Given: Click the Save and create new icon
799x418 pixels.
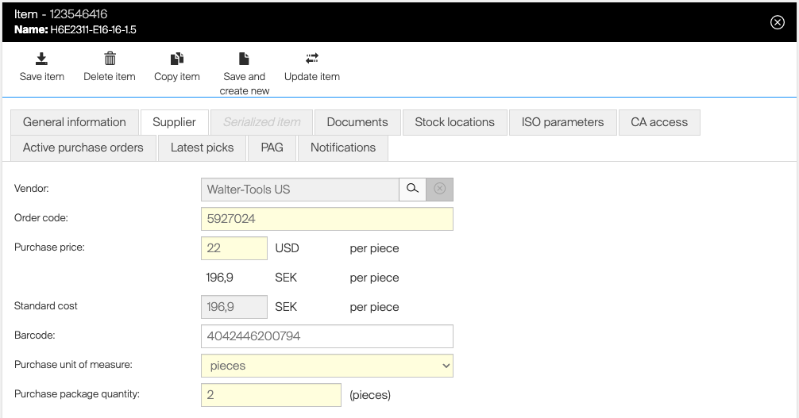Looking at the screenshot, I should (244, 59).
